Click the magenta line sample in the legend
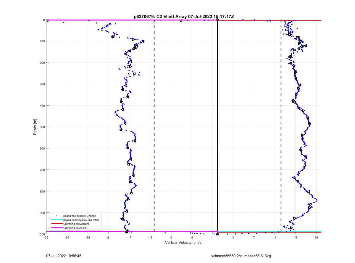Image resolution: width=355 pixels, height=263 pixels. pos(57,228)
